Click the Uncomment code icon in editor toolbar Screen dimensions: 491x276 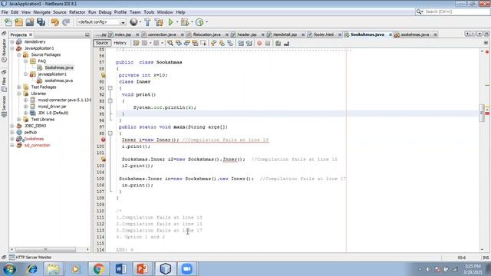(x=286, y=43)
